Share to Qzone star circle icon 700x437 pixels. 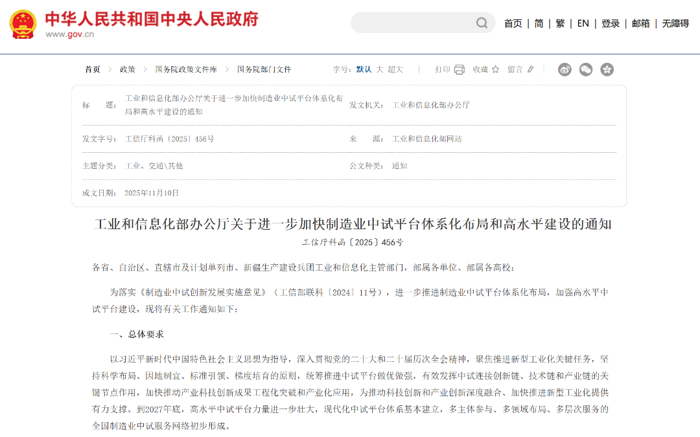tap(607, 69)
